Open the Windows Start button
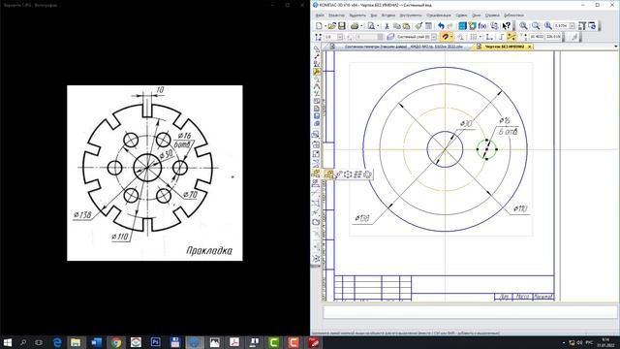 pyautogui.click(x=8, y=342)
